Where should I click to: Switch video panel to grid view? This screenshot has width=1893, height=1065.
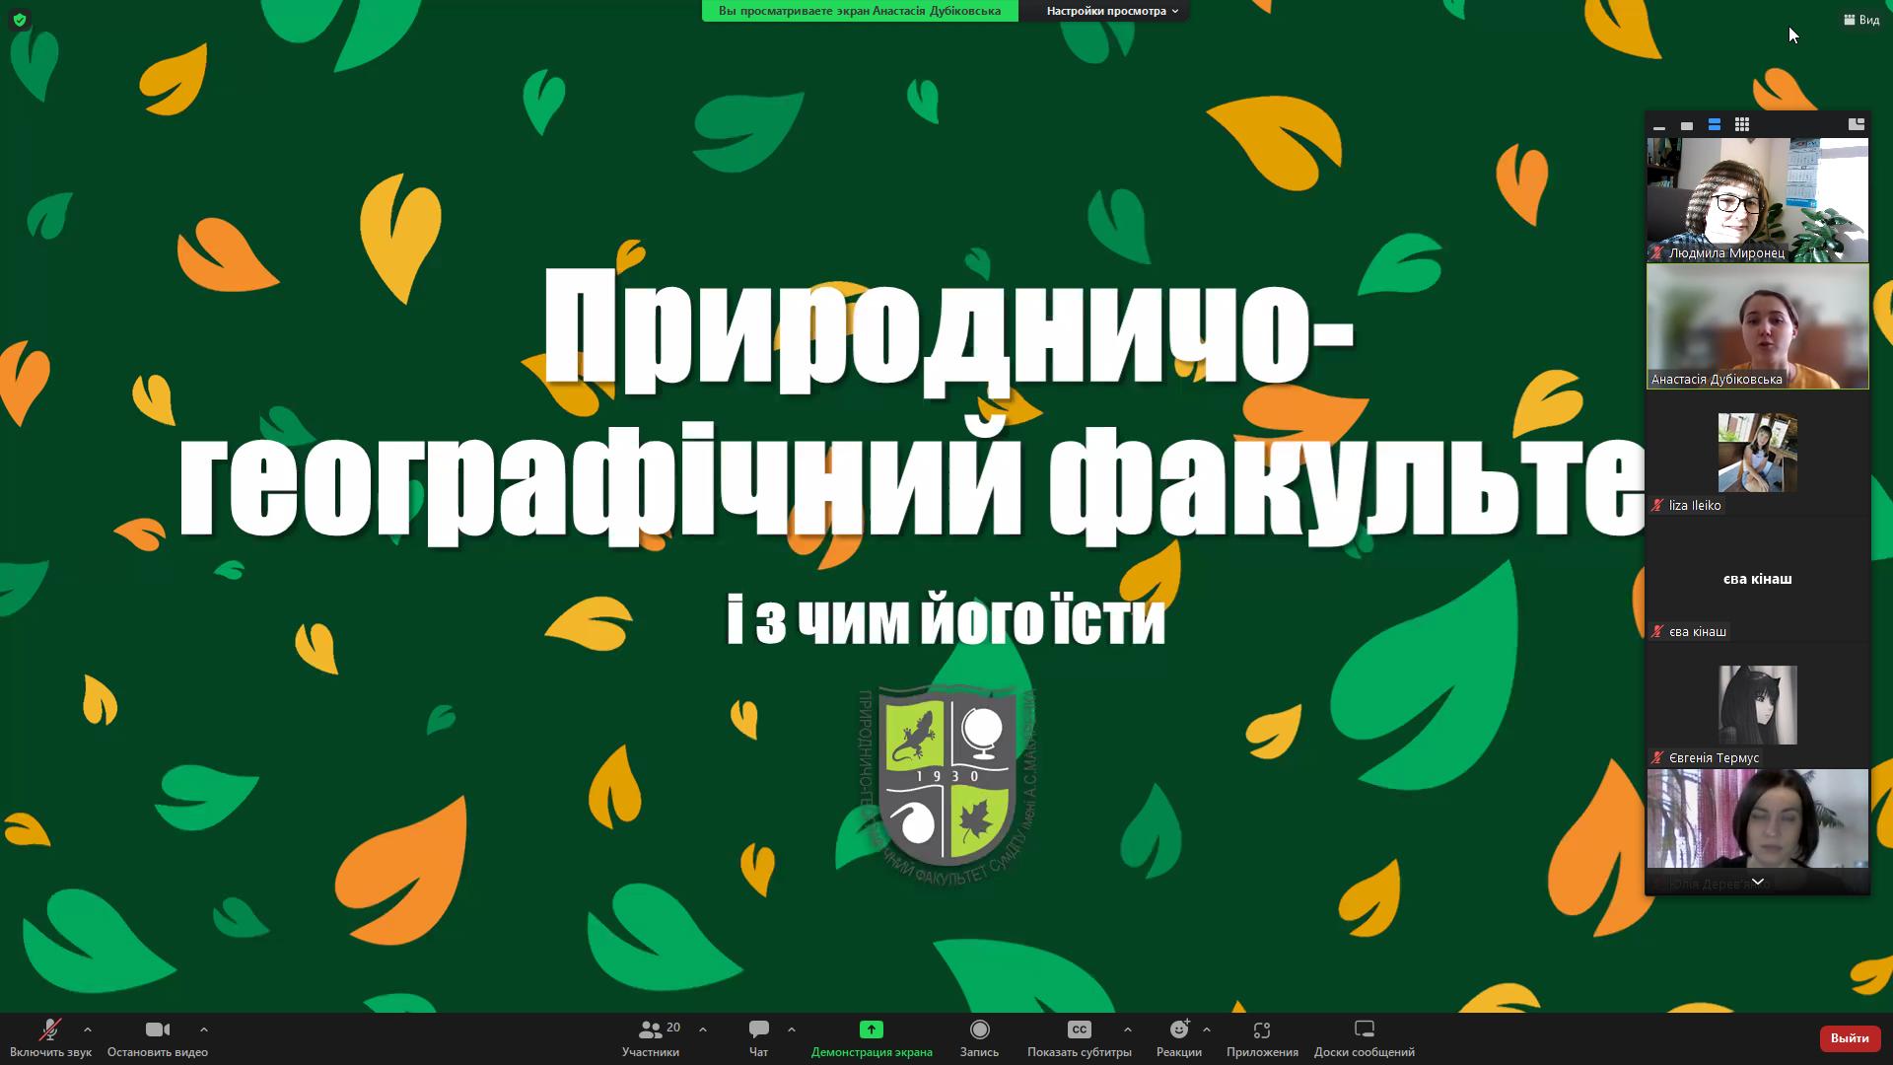(1742, 124)
